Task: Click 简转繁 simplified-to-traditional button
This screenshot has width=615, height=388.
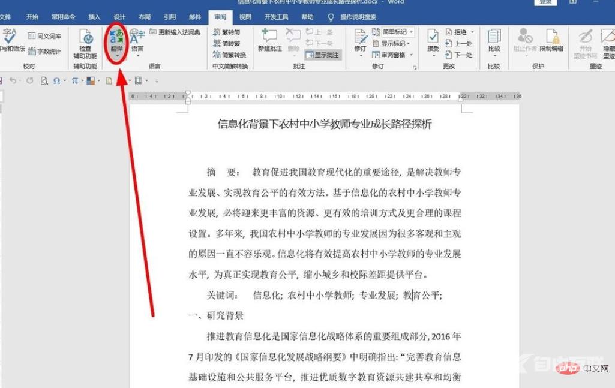Action: click(227, 43)
